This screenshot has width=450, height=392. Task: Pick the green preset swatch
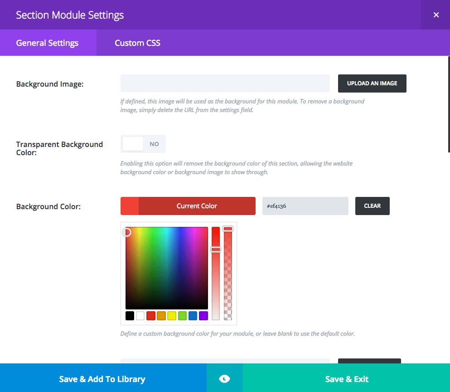tap(182, 316)
